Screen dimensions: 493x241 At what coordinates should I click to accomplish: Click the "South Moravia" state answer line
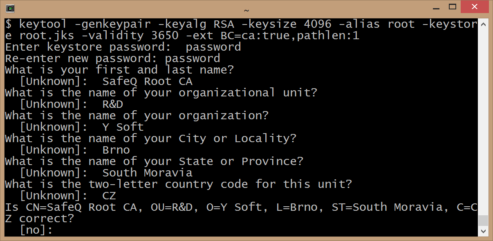[x=147, y=173]
